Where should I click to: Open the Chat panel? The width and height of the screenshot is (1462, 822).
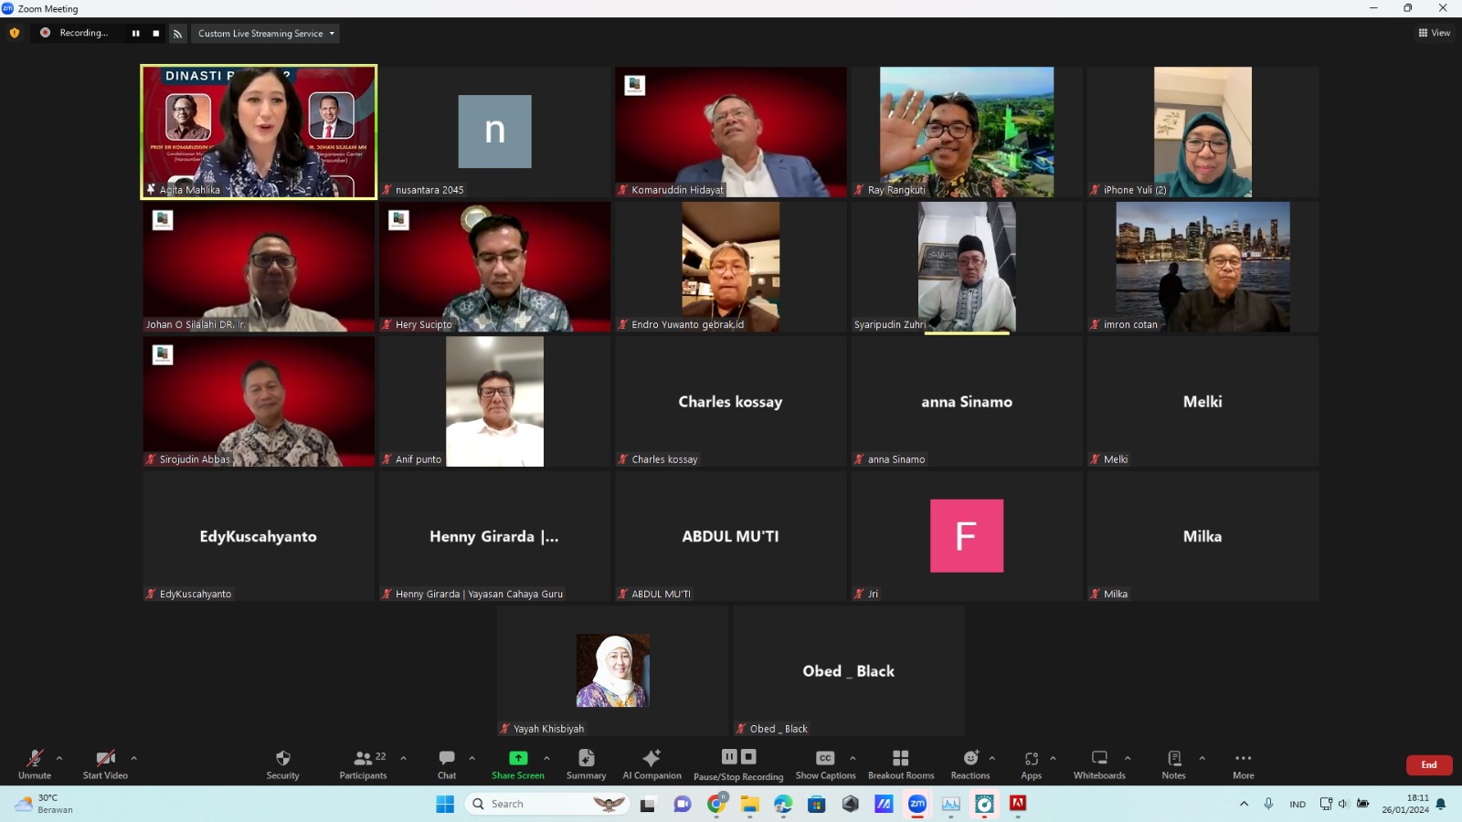(x=446, y=764)
